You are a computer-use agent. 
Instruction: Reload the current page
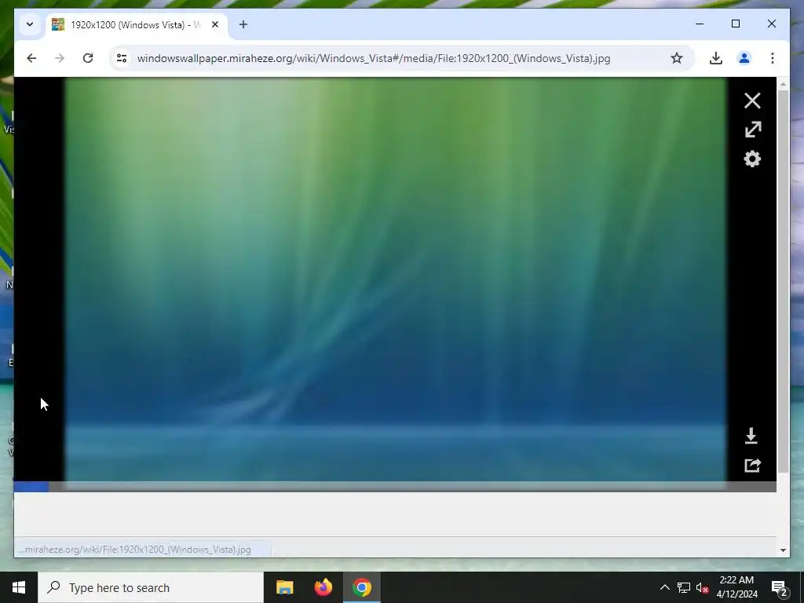(x=88, y=58)
